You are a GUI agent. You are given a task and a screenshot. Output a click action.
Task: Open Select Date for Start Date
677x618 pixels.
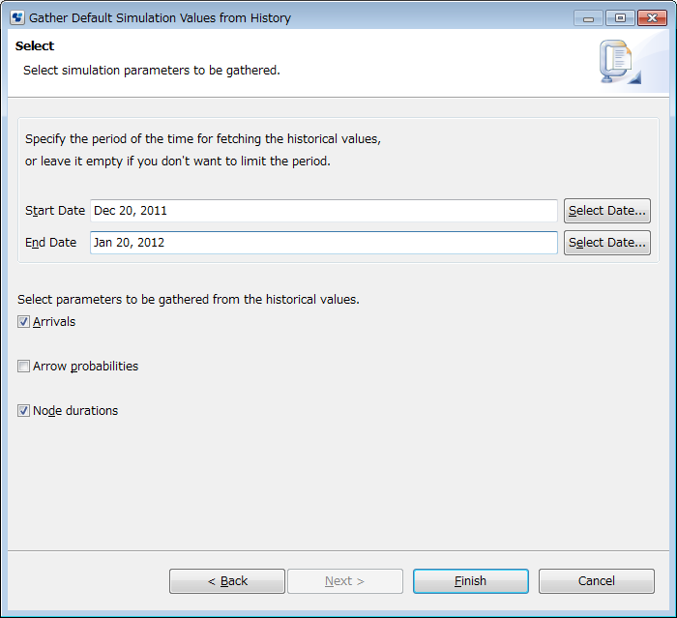coord(606,211)
